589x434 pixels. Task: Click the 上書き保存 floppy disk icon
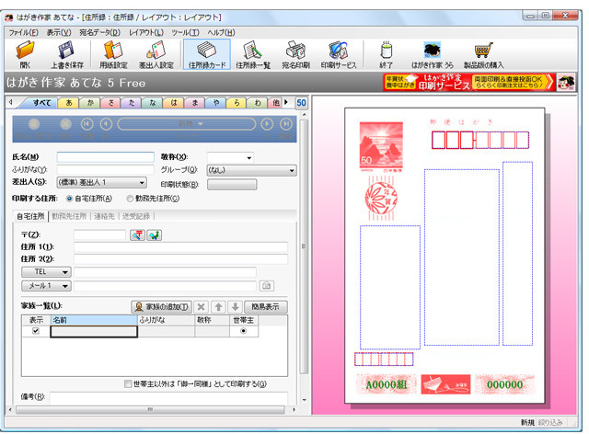(67, 55)
